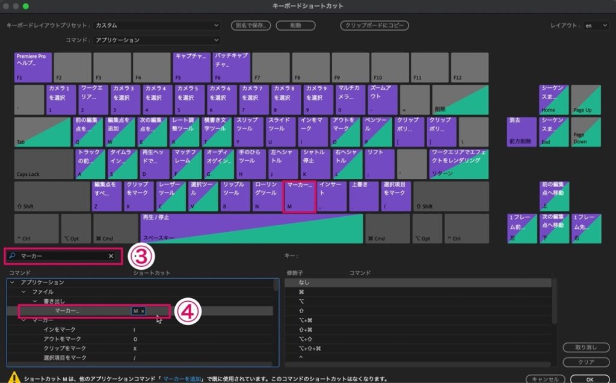Collapse the マーカー group containing インをマーク
616x383 pixels.
coord(23,320)
